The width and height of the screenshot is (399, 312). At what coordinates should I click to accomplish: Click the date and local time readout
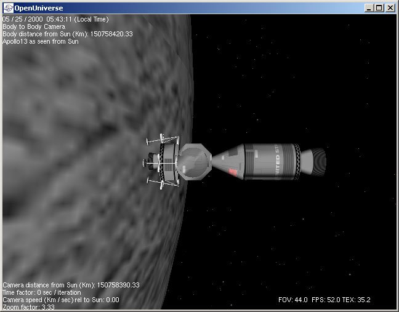55,19
